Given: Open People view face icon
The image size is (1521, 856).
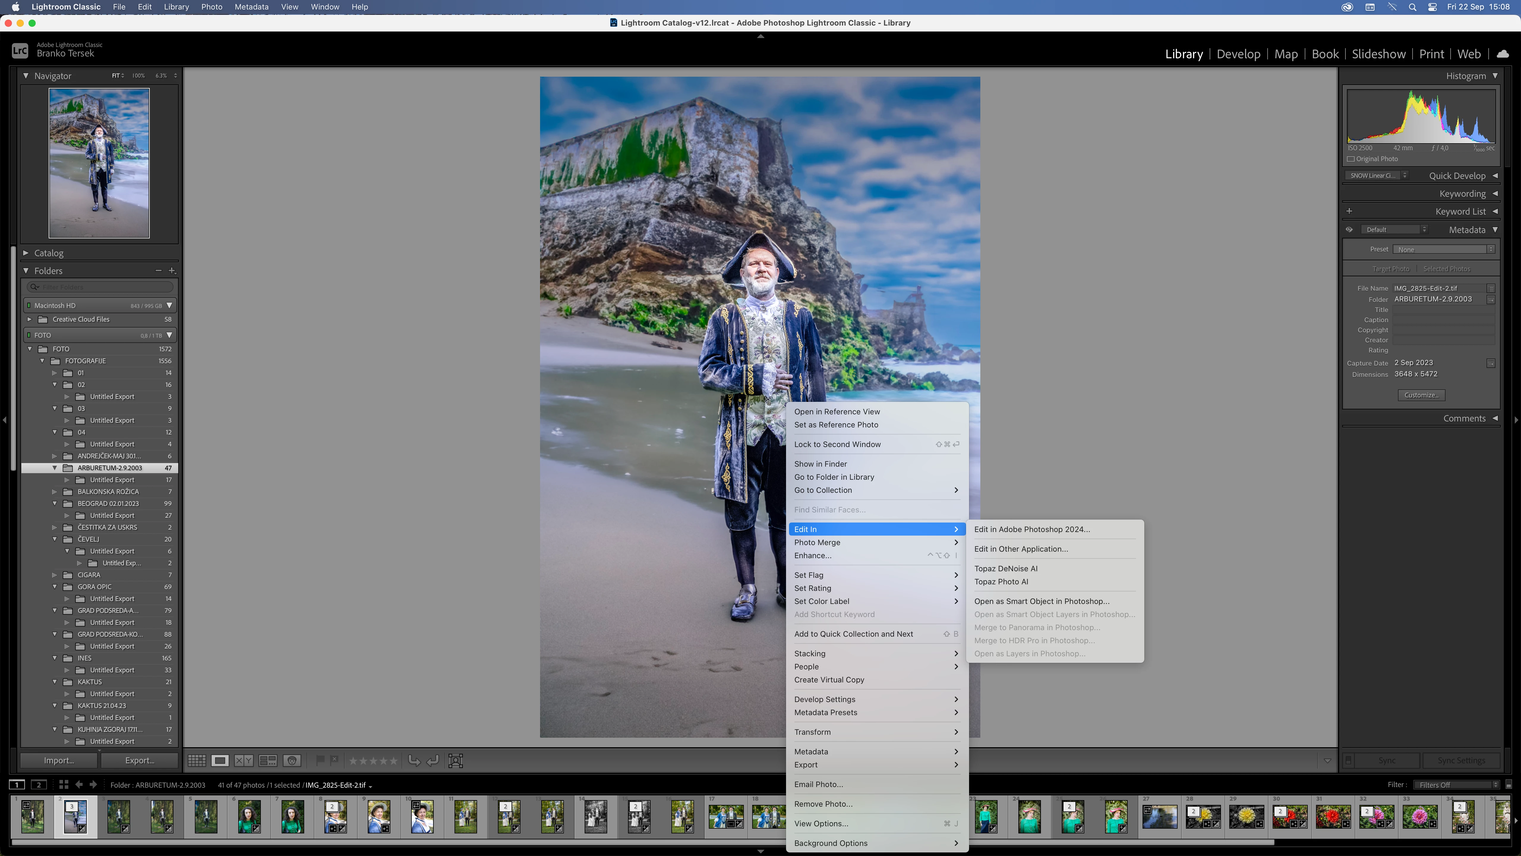Looking at the screenshot, I should coord(292,761).
